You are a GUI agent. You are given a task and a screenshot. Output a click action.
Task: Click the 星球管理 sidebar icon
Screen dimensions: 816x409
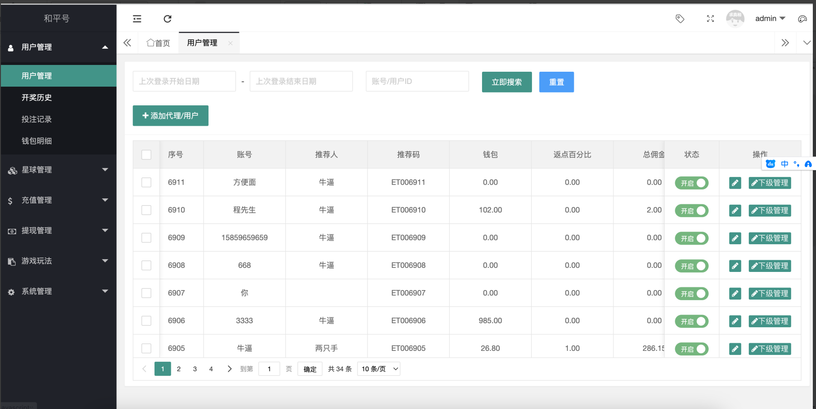coord(12,170)
